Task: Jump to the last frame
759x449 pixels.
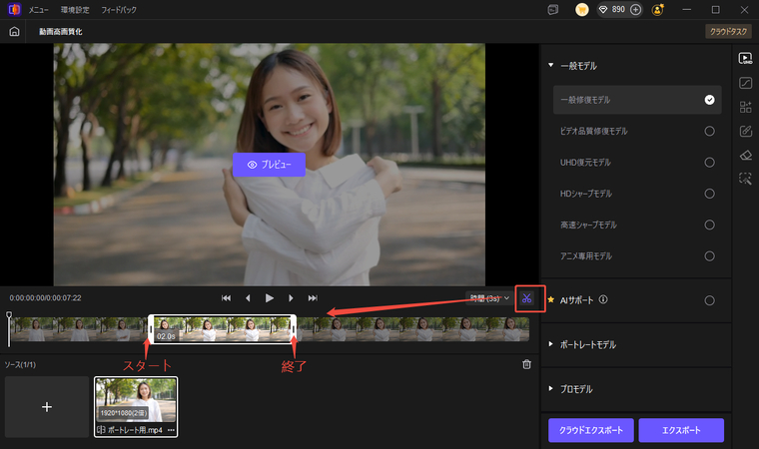Action: point(313,297)
